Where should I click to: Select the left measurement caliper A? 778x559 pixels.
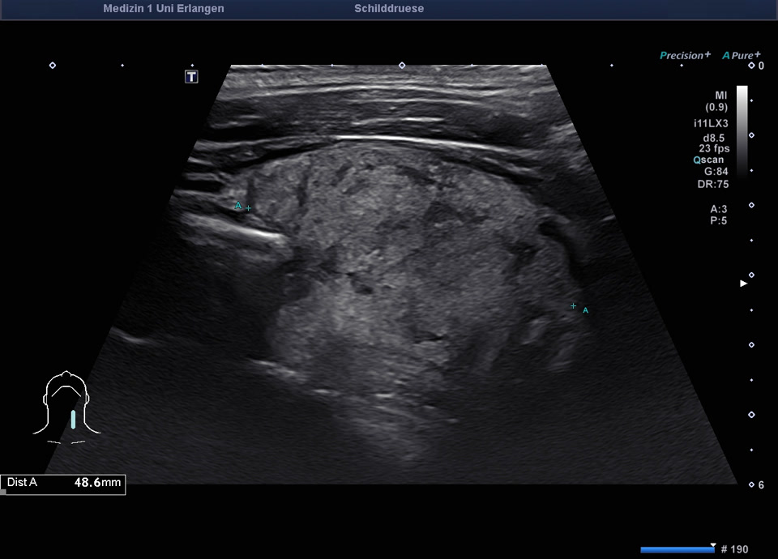[248, 208]
